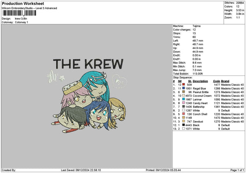Click the Width value 3.84 in
The height and width of the screenshot is (173, 246).
tap(240, 14)
